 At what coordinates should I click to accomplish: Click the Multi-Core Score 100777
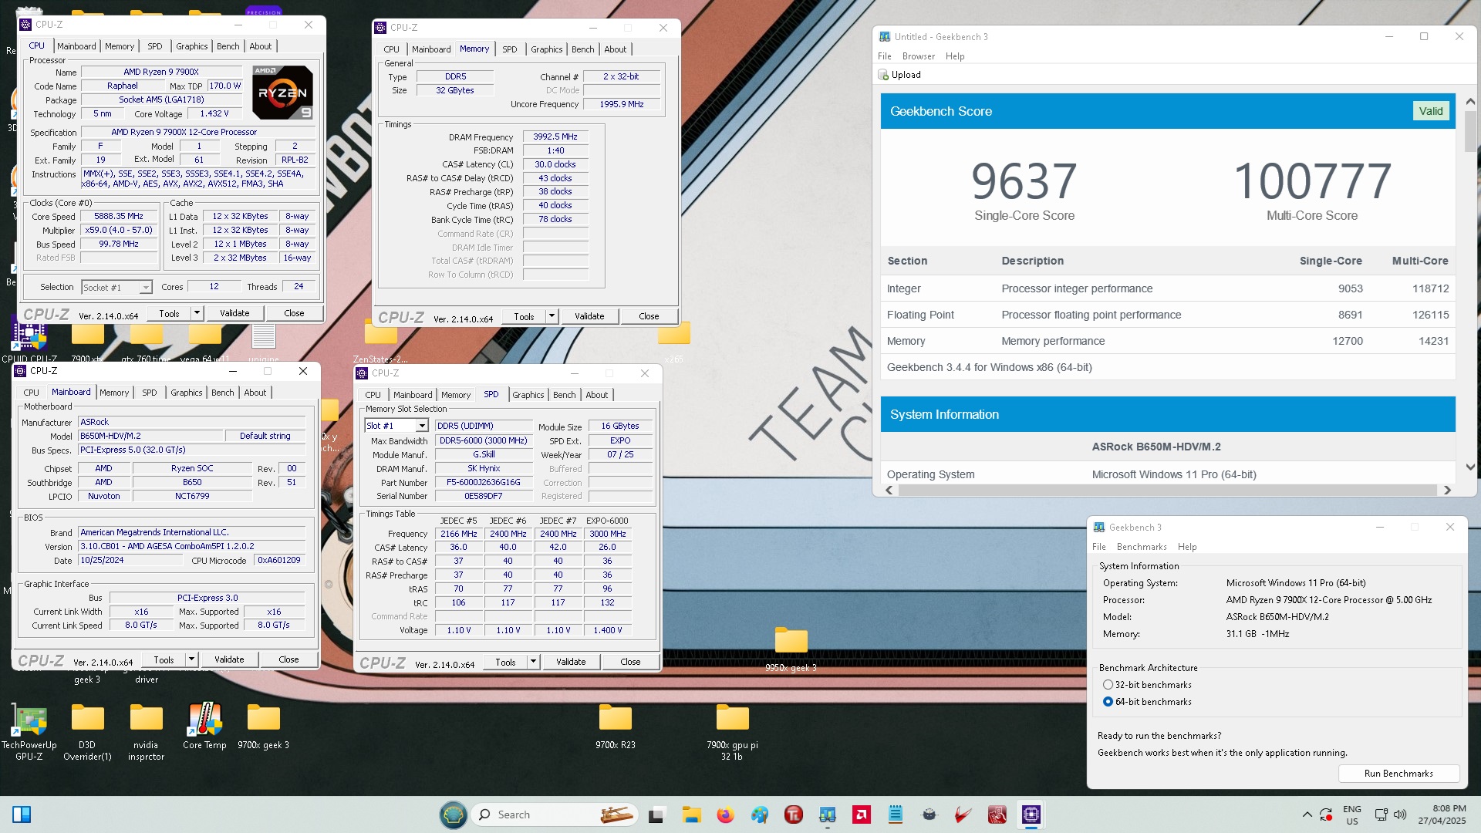[1311, 181]
